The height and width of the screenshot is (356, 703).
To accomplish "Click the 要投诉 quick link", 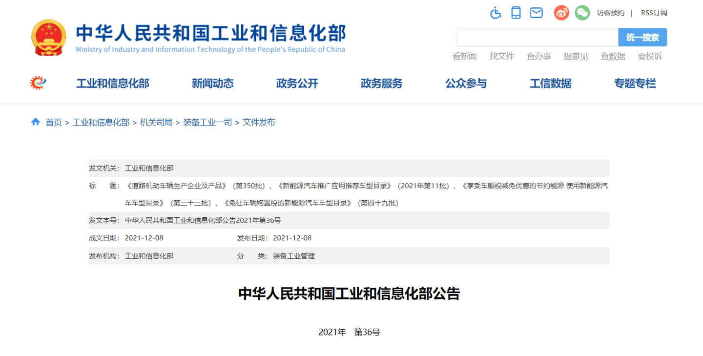I will 650,56.
